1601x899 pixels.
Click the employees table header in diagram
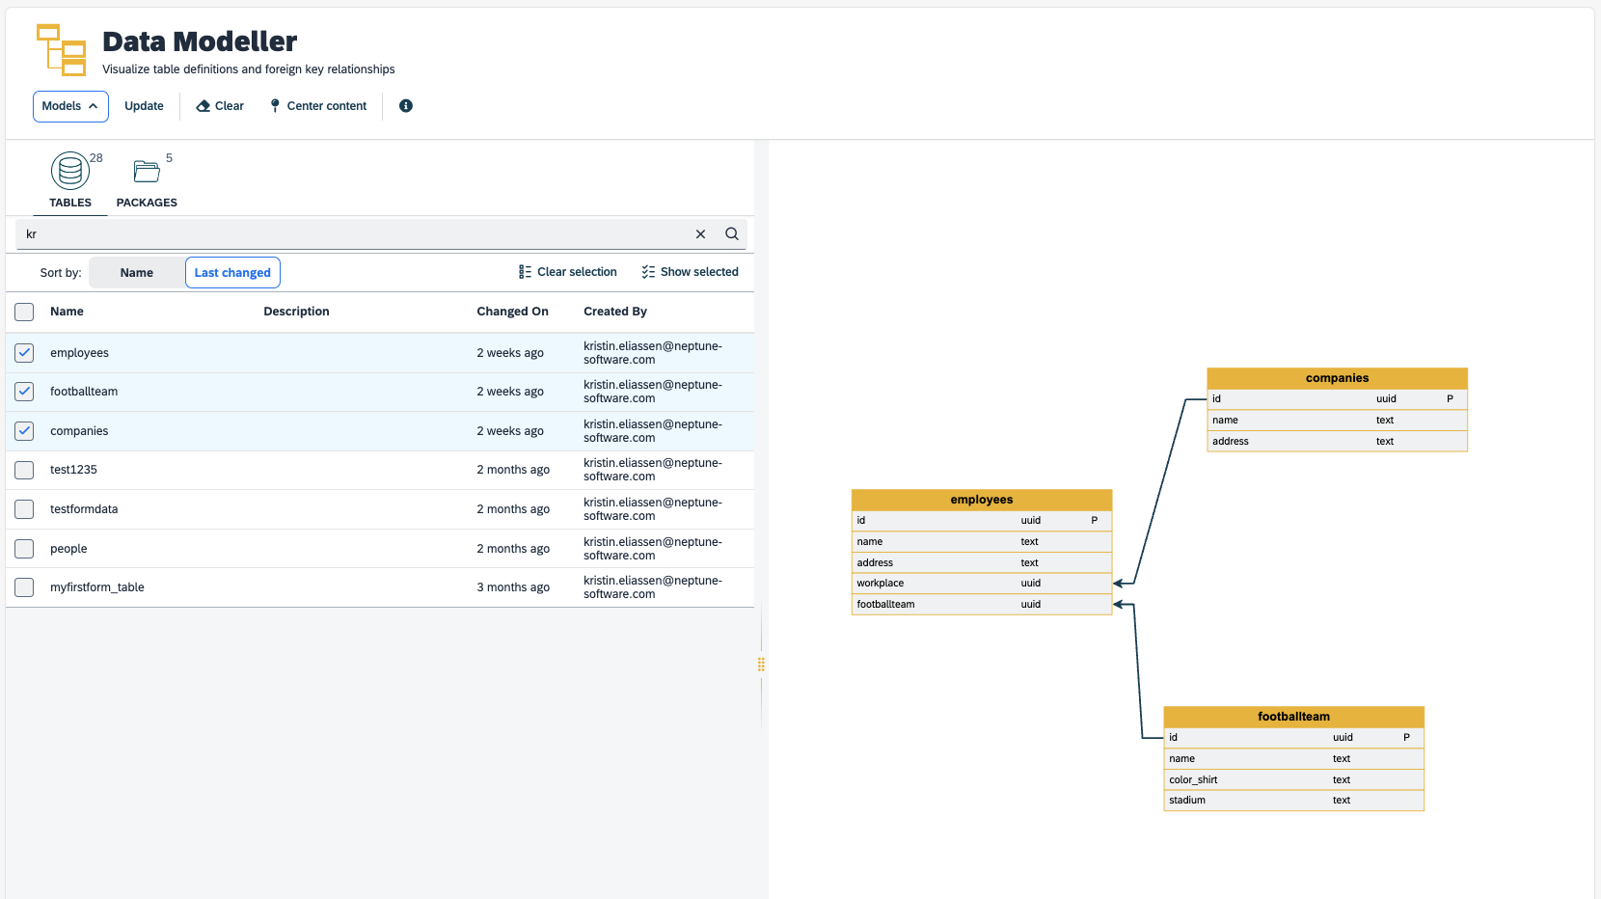982,500
